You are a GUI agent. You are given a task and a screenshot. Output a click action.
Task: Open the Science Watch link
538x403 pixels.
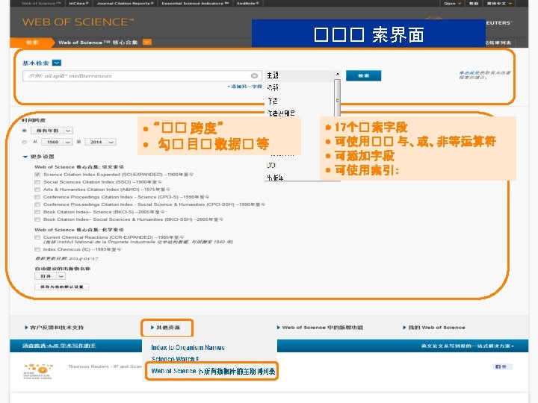176,359
